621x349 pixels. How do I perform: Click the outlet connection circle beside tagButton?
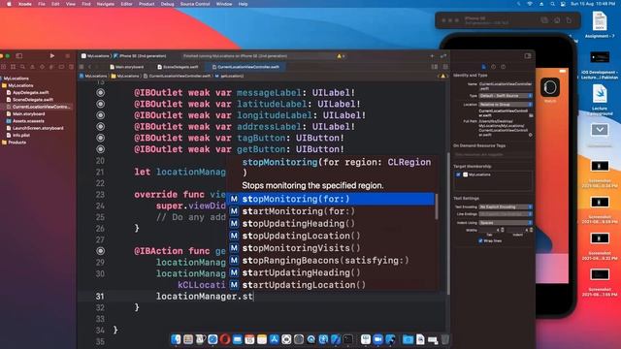point(101,138)
